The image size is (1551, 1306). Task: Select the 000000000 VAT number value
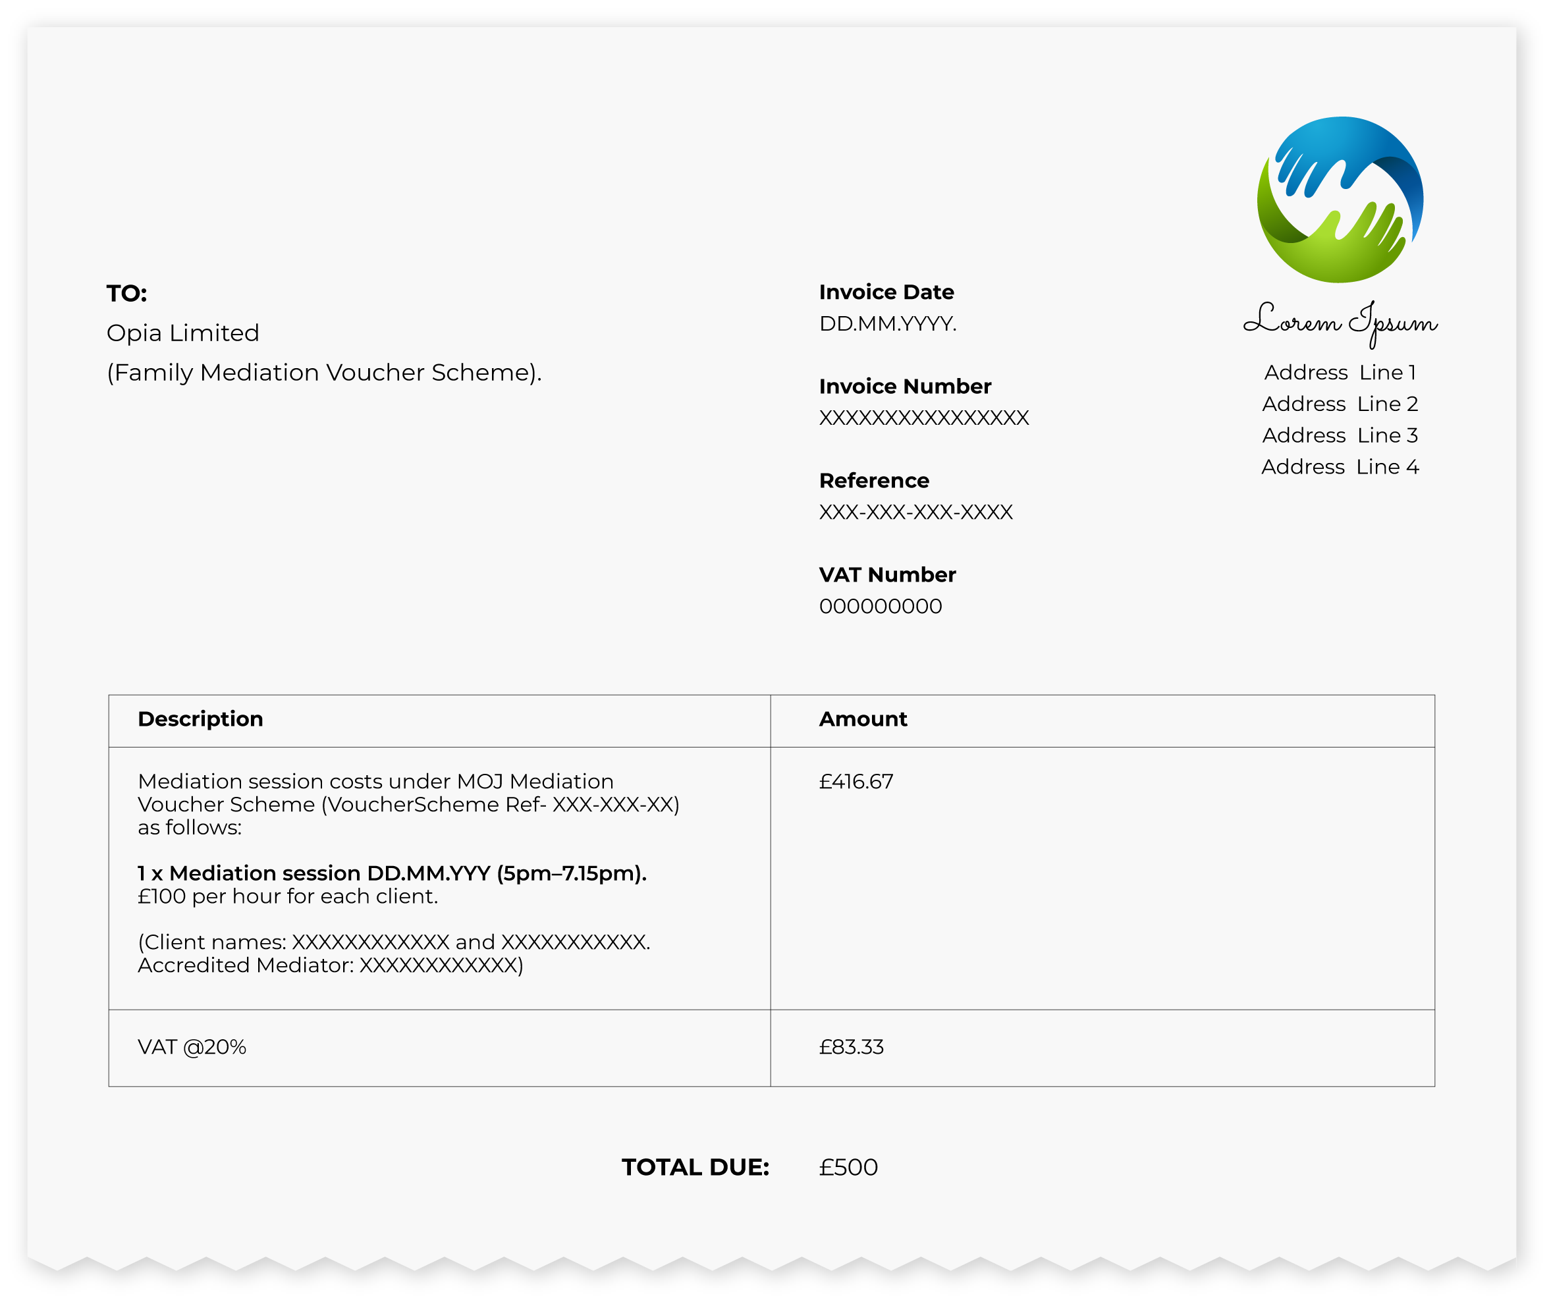[x=881, y=607]
